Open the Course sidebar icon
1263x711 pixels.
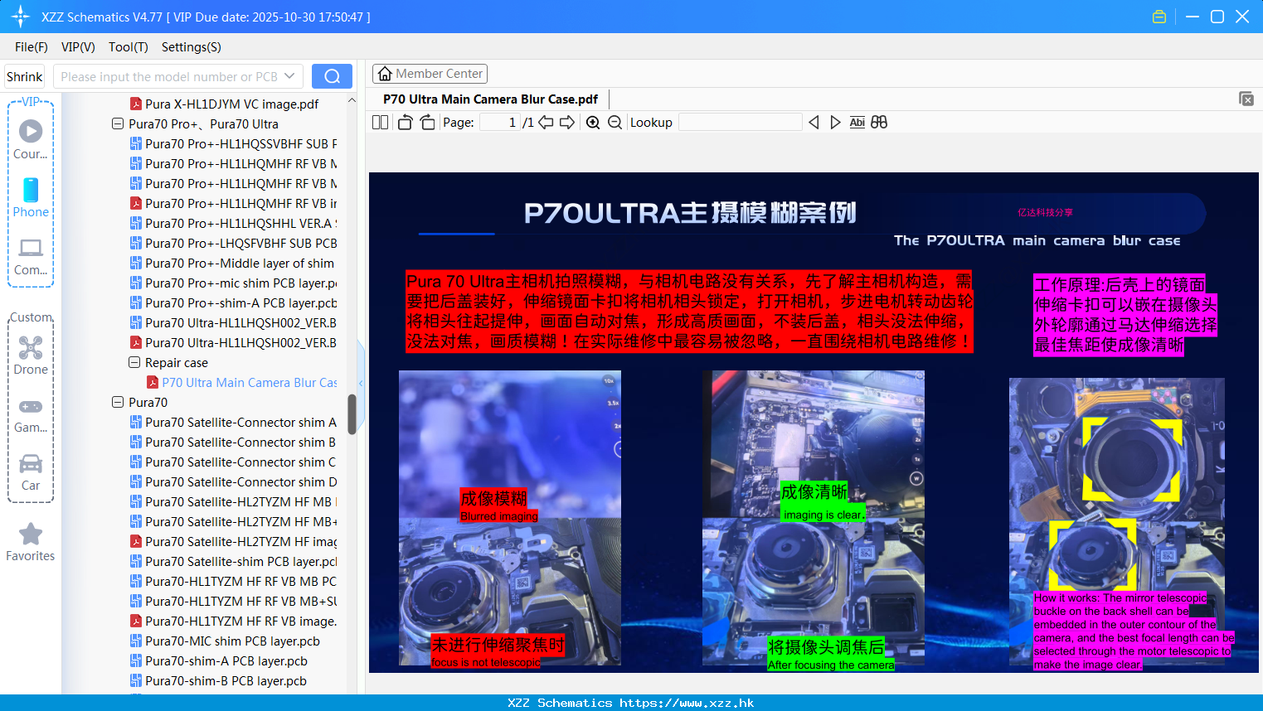pyautogui.click(x=31, y=138)
